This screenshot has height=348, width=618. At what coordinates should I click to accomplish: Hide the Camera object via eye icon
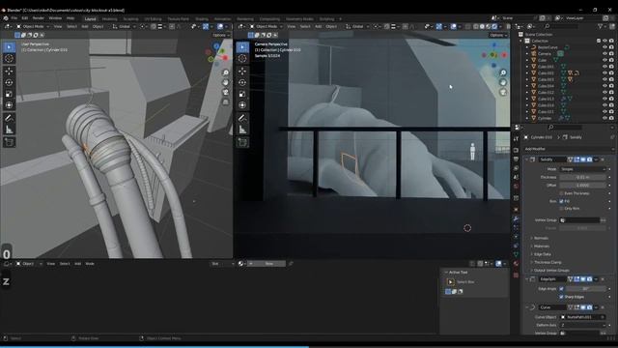tap(604, 54)
